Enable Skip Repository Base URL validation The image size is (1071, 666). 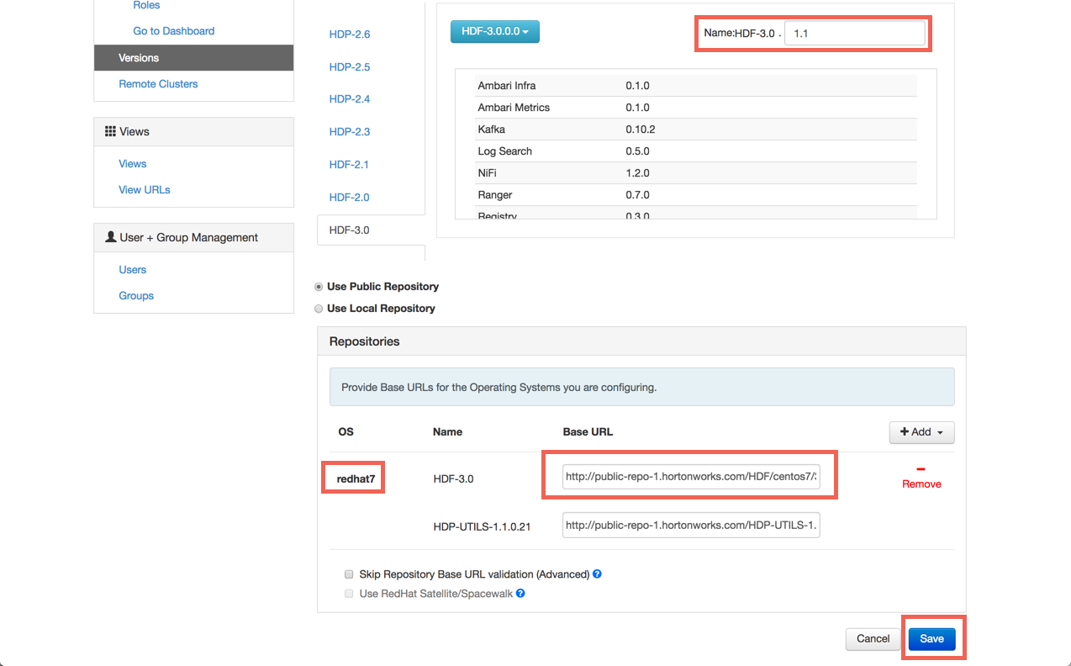pyautogui.click(x=349, y=574)
